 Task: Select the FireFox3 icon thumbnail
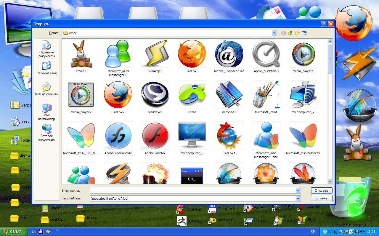[x=192, y=54]
